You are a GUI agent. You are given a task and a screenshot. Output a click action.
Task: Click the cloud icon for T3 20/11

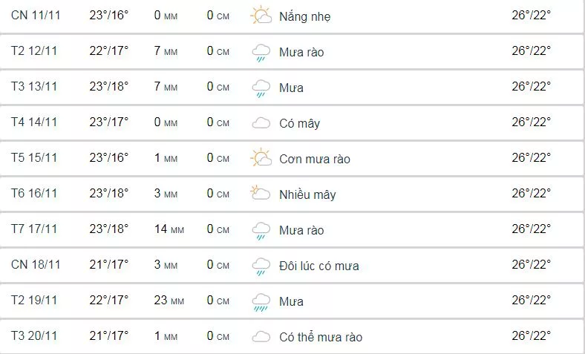(x=261, y=337)
